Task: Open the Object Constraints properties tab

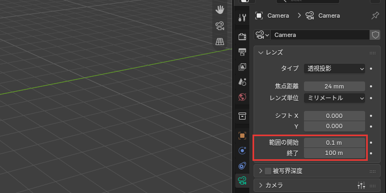Action: [x=242, y=166]
